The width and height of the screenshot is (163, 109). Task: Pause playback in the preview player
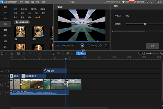click(82, 46)
